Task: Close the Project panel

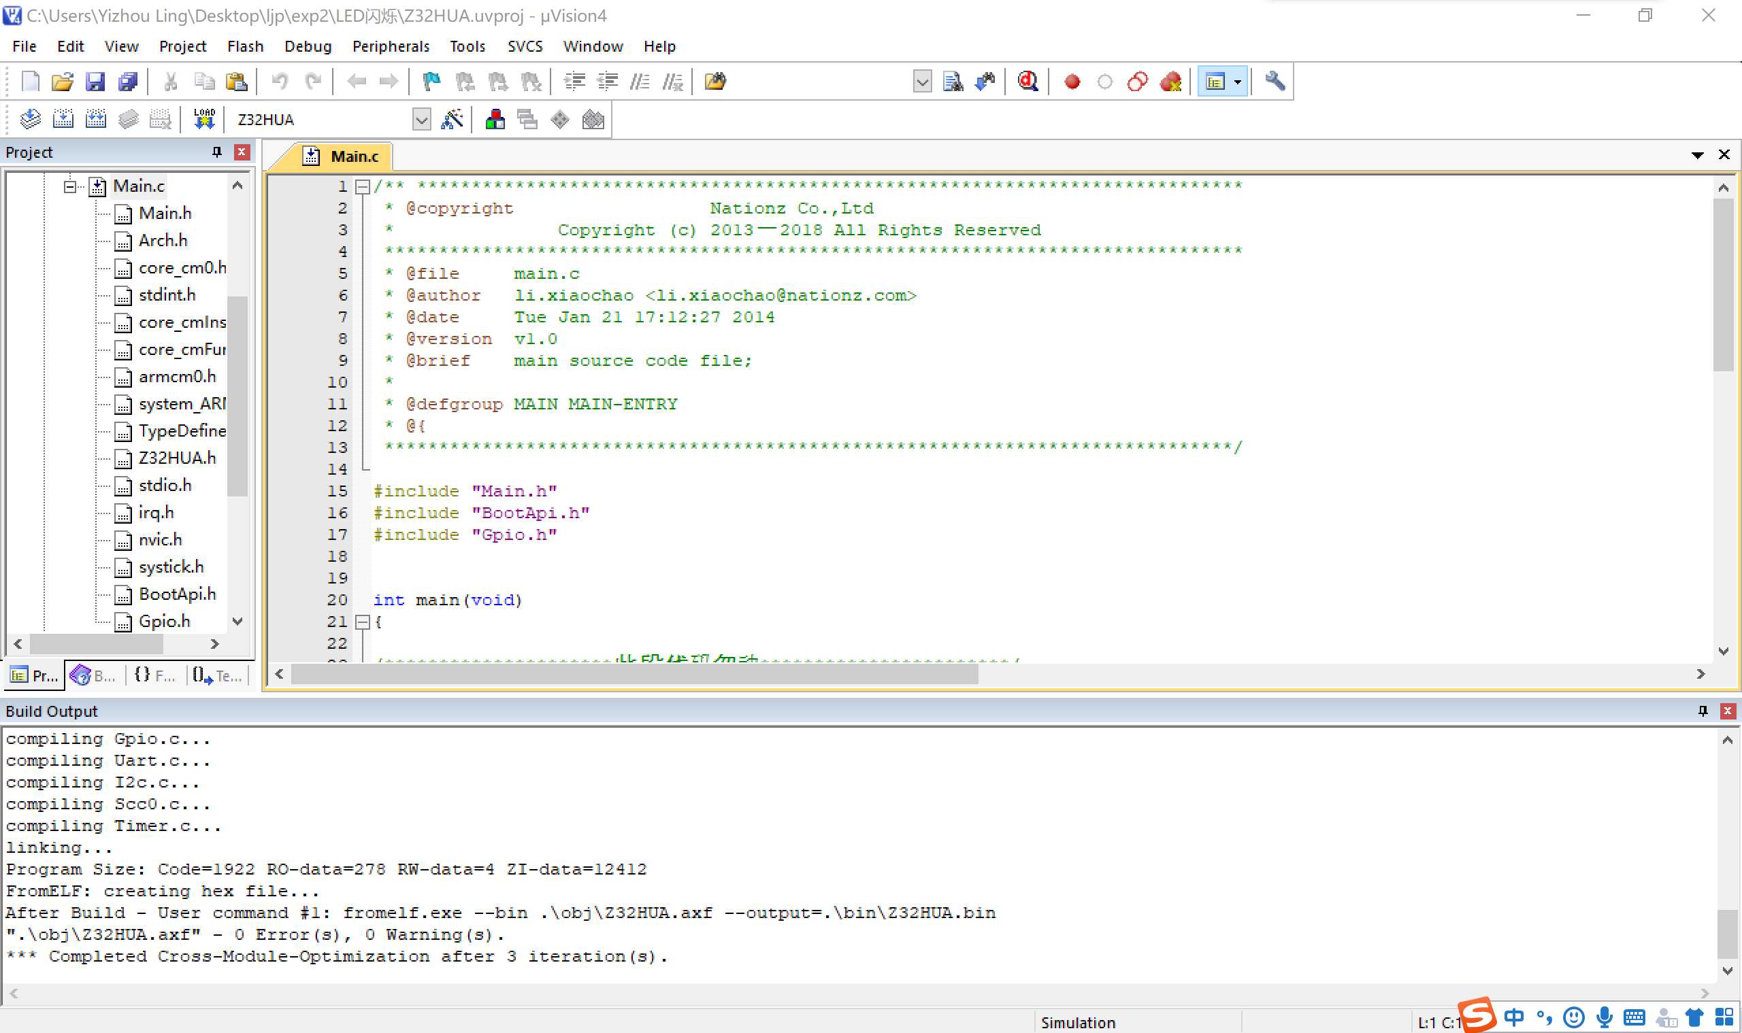Action: [x=242, y=152]
